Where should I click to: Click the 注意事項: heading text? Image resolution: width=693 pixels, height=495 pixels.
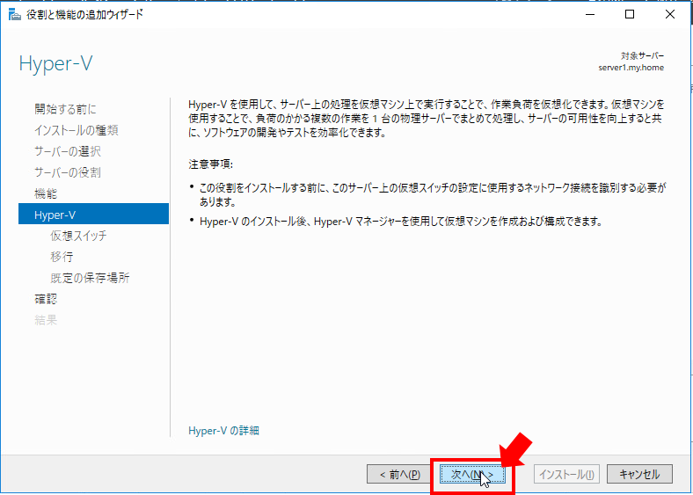pos(210,164)
